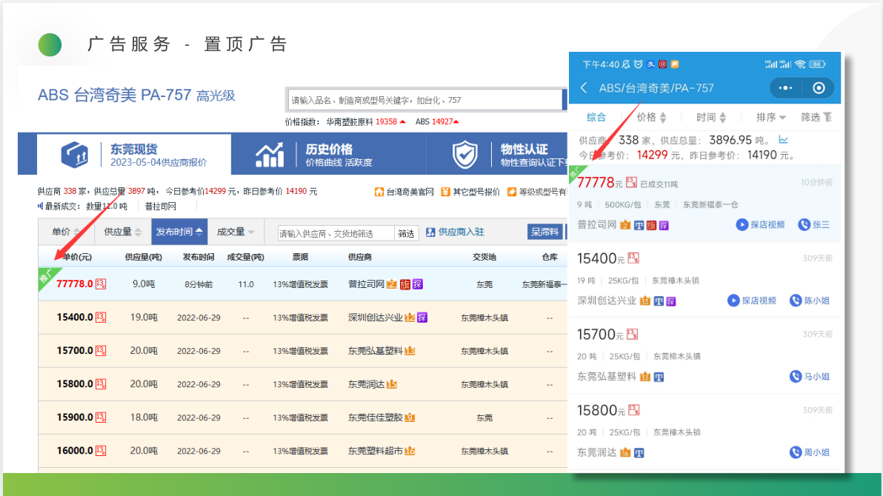Click the supplier and location filter input
883x496 pixels.
336,233
